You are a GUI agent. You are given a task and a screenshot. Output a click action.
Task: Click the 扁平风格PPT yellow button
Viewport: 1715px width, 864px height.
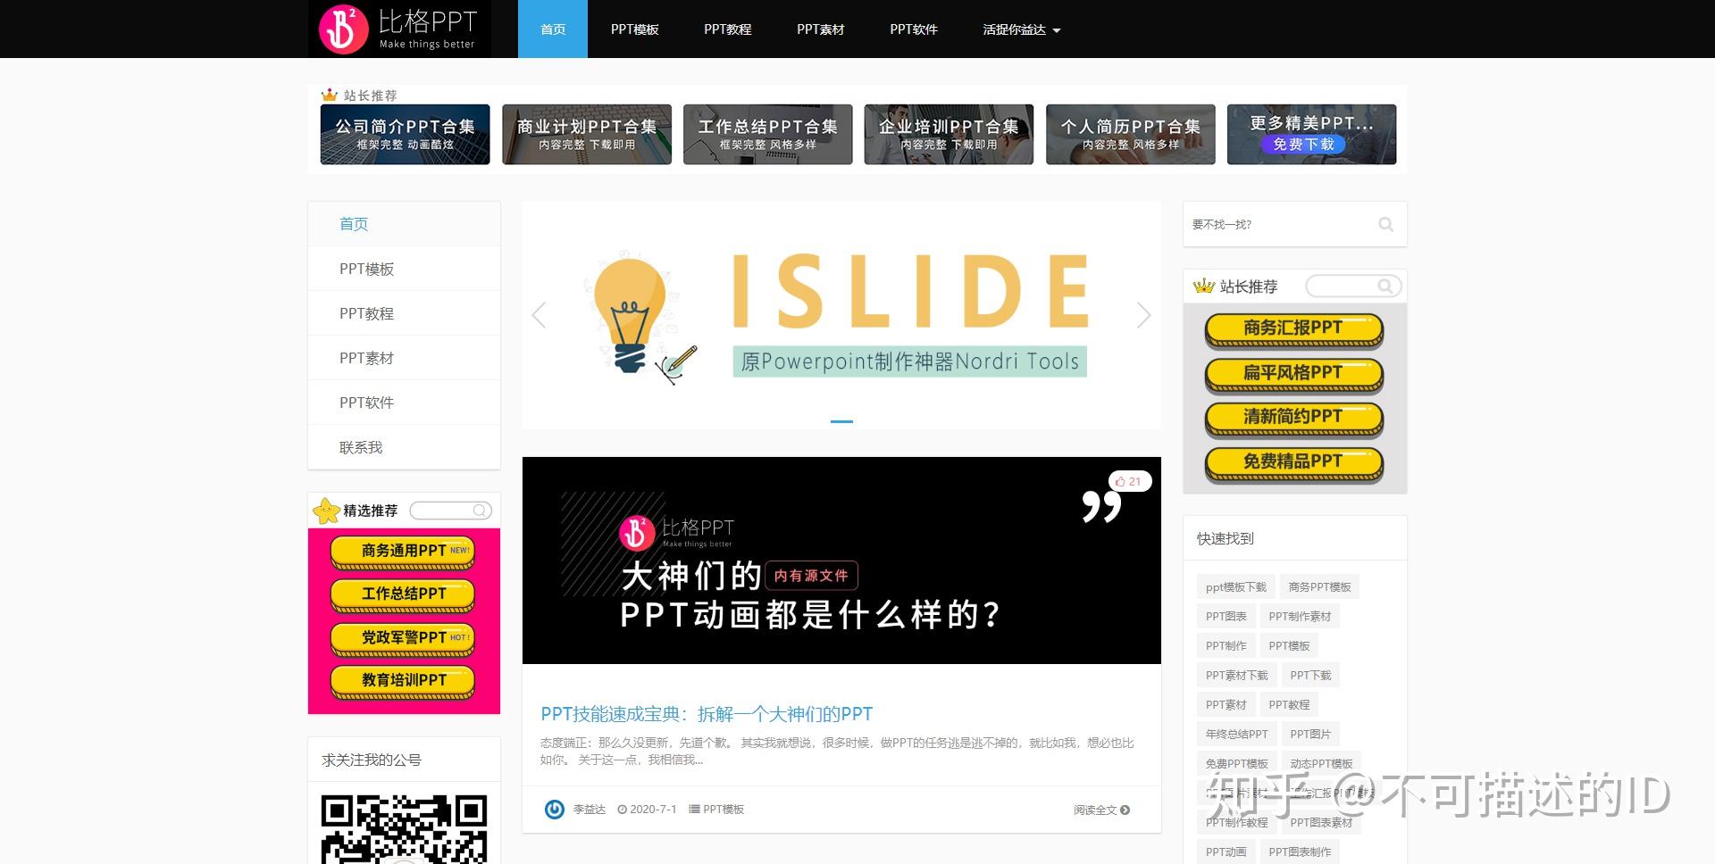(x=1293, y=374)
